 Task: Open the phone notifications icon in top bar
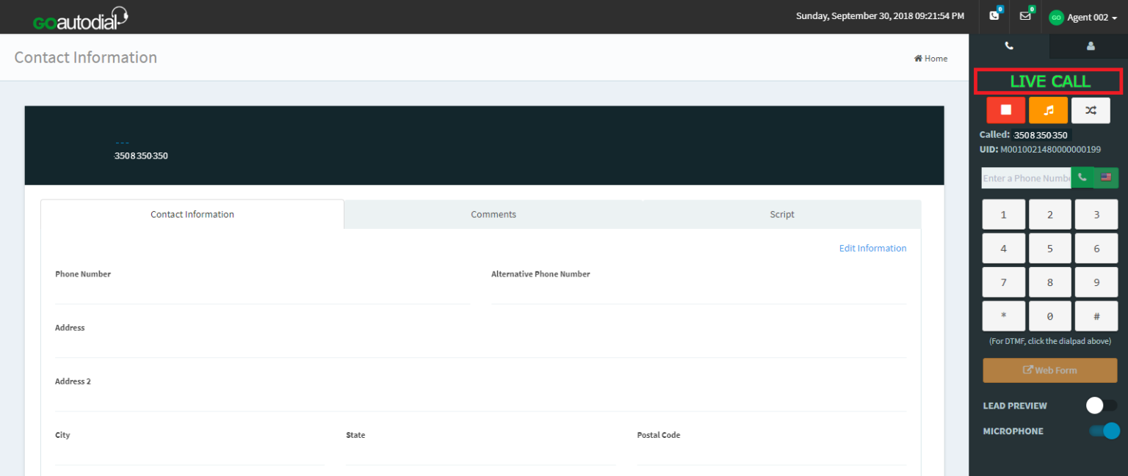pos(994,16)
